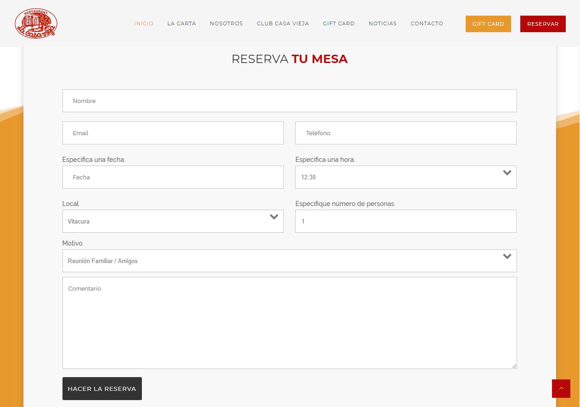
Task: Click the red Reservar button
Action: coord(542,24)
